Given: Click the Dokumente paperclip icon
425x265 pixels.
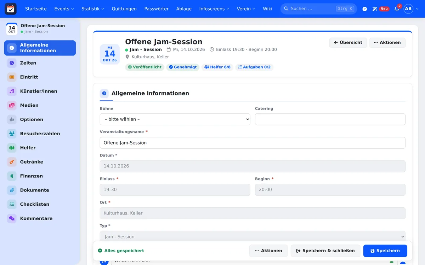Looking at the screenshot, I should click(x=12, y=190).
